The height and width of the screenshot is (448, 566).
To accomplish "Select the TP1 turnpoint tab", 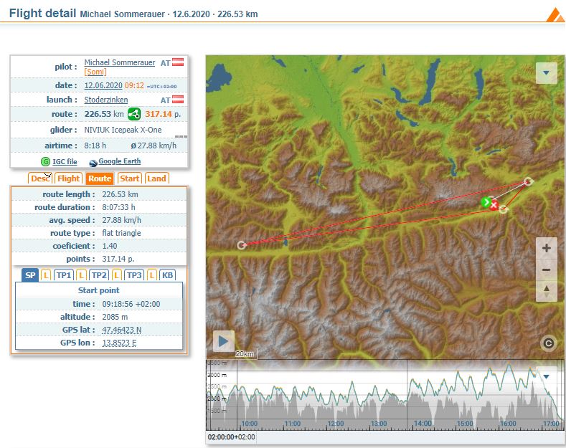I will [x=64, y=275].
